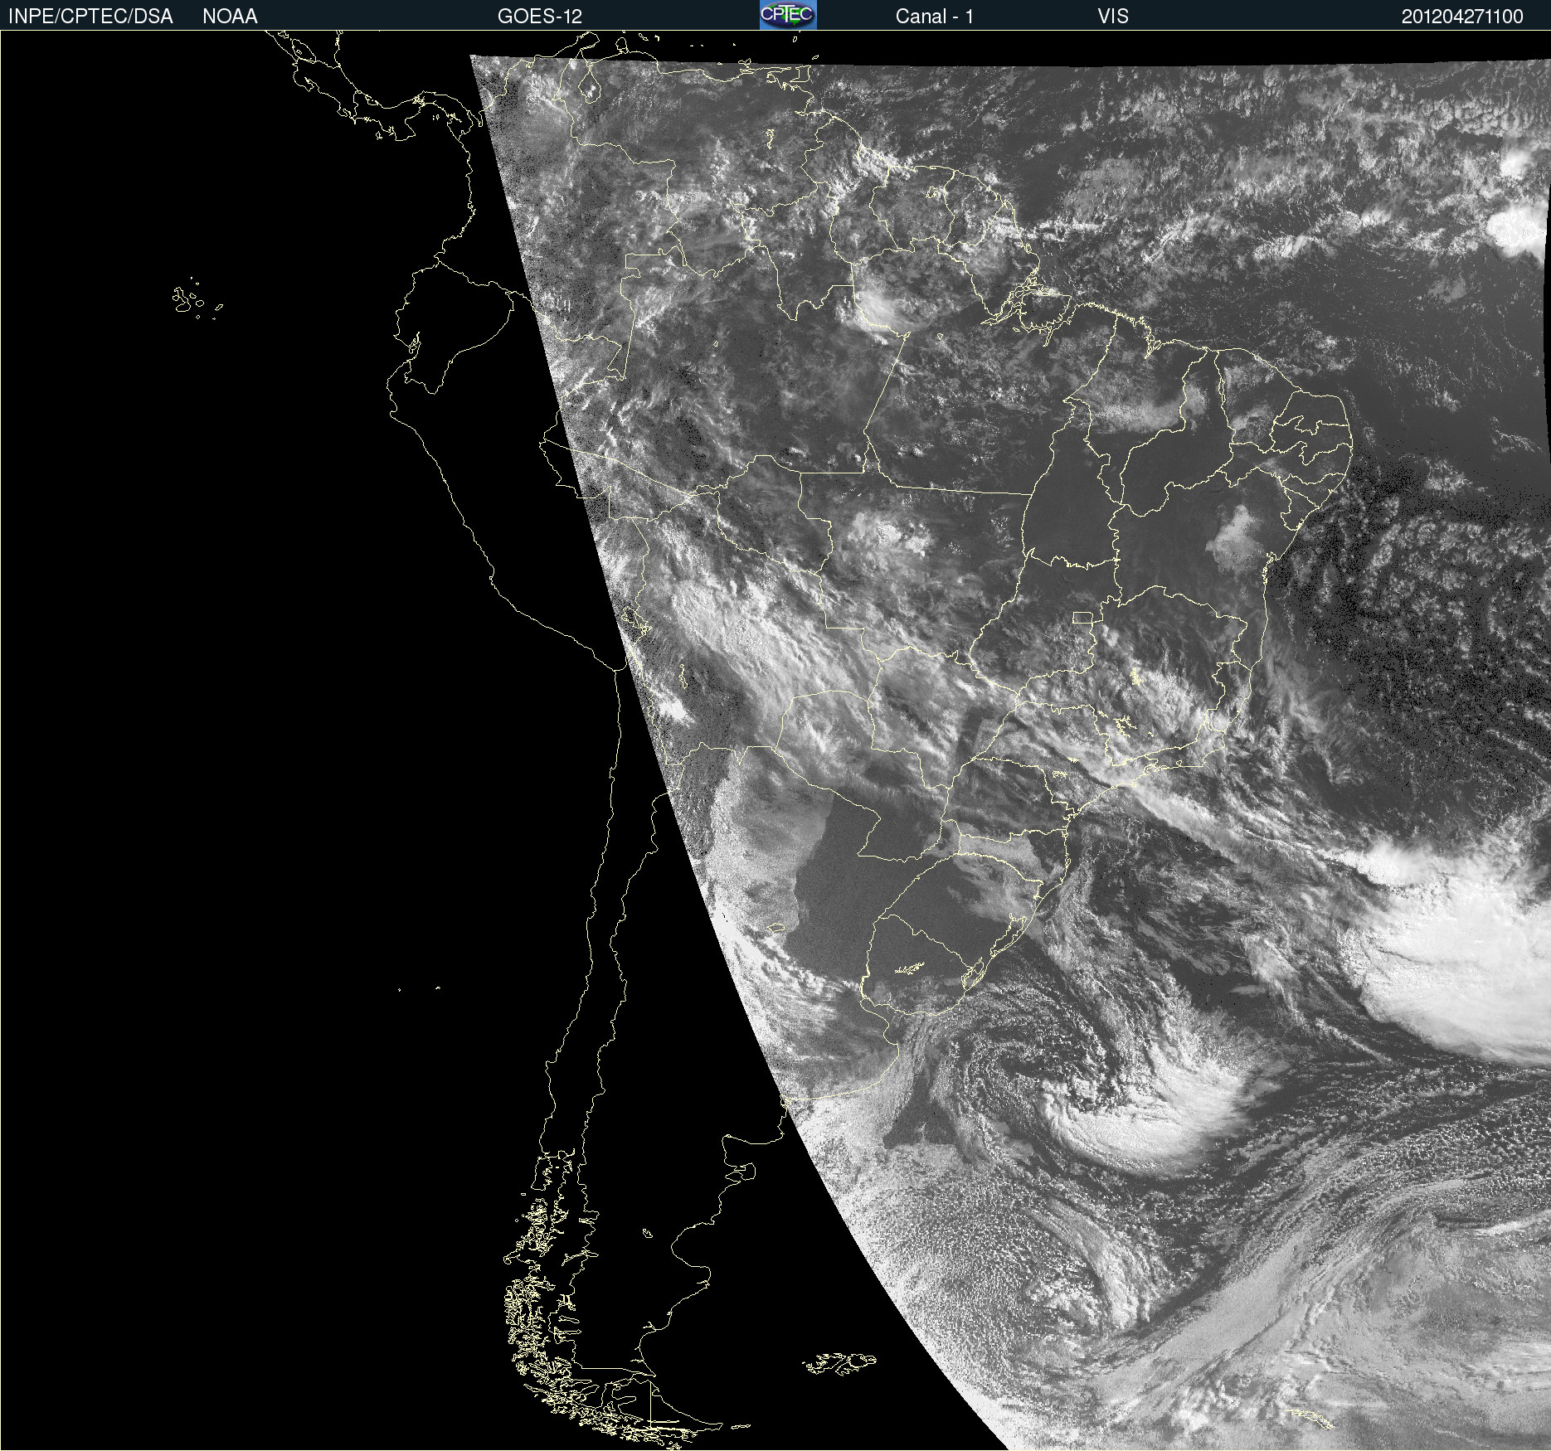
Task: Select the NOAA label in header
Action: 230,17
